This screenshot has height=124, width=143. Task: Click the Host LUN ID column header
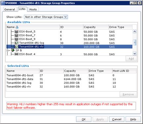[x=124, y=71]
